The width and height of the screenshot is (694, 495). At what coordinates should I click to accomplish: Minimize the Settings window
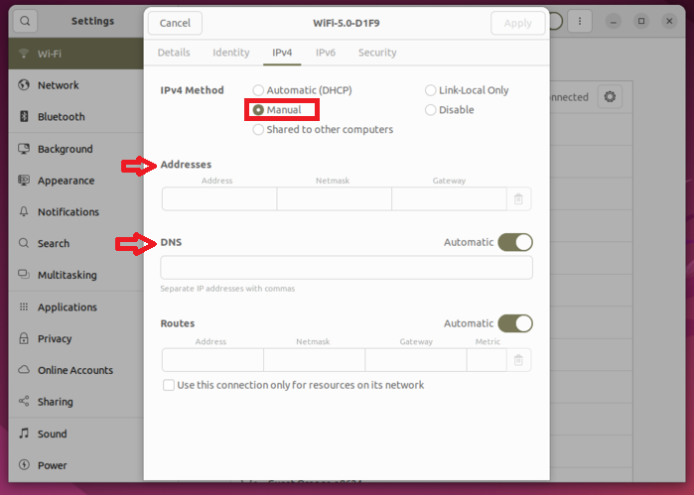pos(613,21)
